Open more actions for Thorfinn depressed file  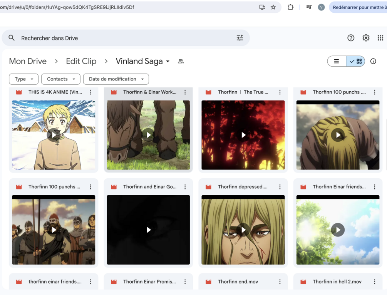click(280, 187)
